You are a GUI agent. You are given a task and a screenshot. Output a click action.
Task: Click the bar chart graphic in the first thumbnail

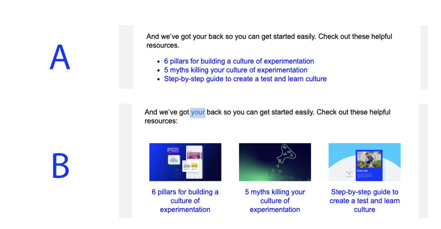tap(174, 160)
